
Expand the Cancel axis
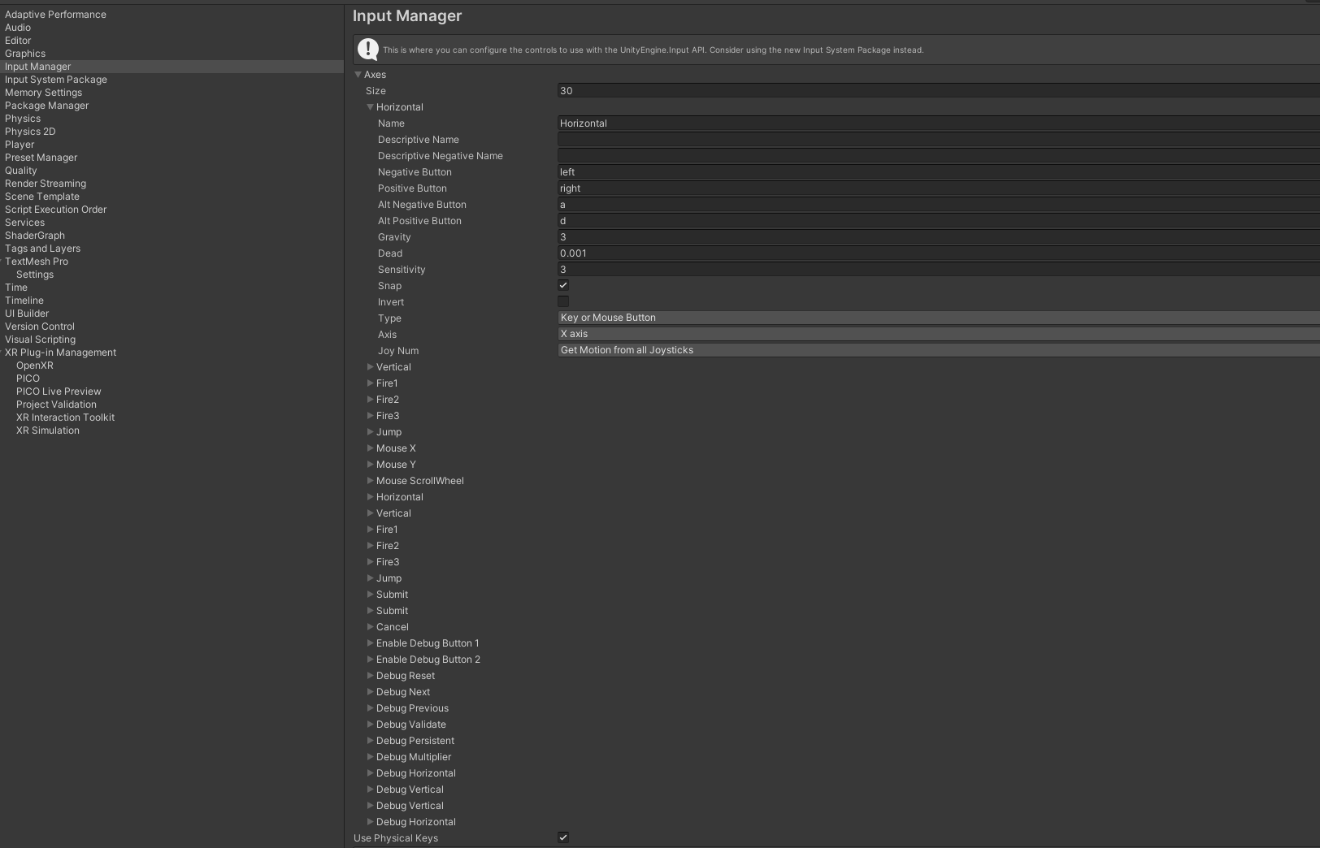point(370,627)
